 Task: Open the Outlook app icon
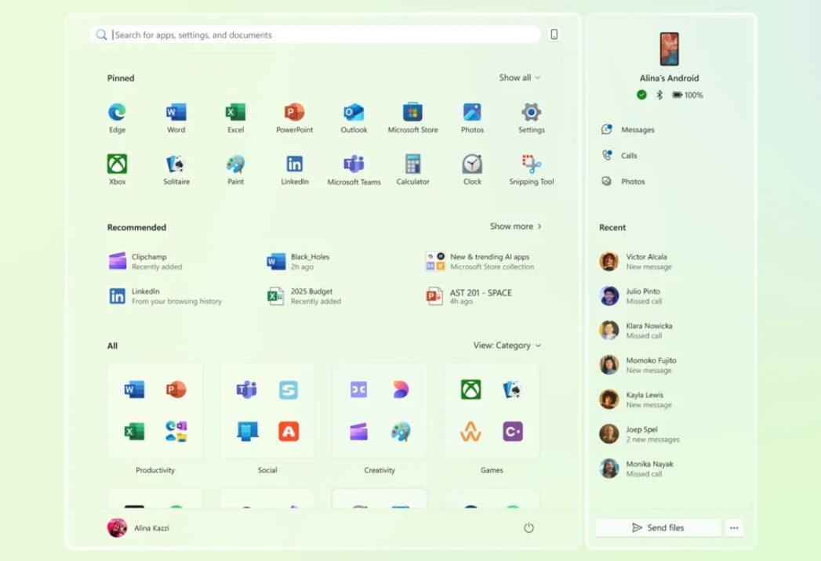(x=354, y=118)
